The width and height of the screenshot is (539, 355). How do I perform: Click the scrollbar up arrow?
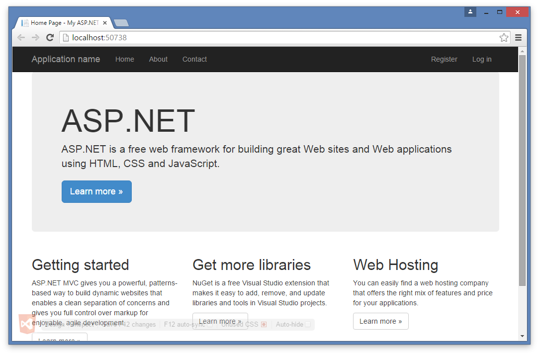(522, 51)
